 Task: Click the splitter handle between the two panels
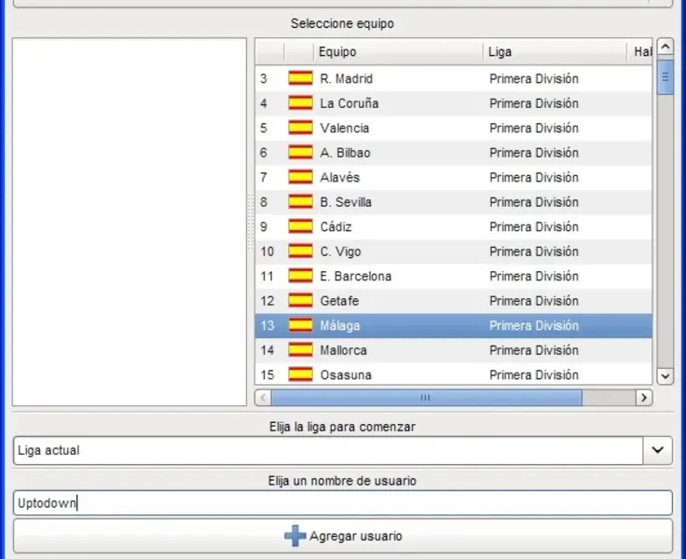pyautogui.click(x=251, y=222)
